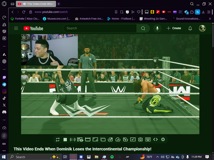Open GX Corner in sidebar
This screenshot has width=214, height=160.
(x=4, y=144)
